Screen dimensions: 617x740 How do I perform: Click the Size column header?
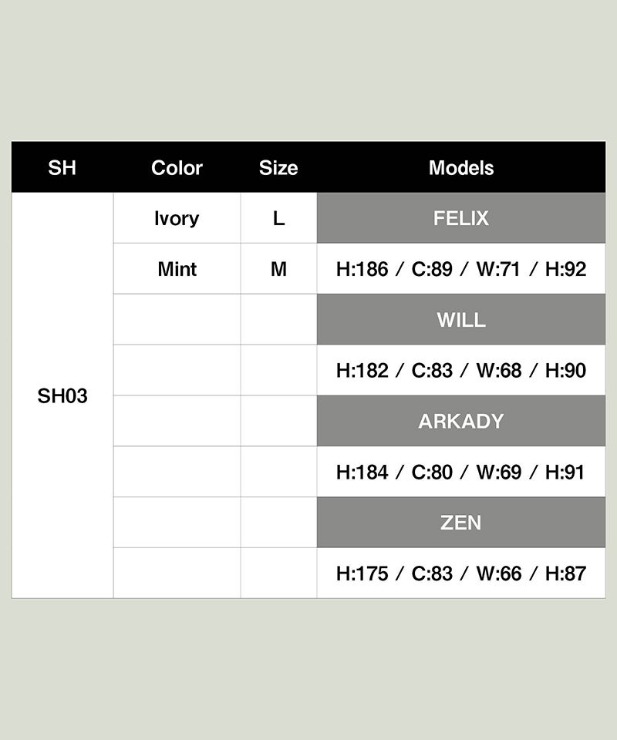(x=278, y=167)
